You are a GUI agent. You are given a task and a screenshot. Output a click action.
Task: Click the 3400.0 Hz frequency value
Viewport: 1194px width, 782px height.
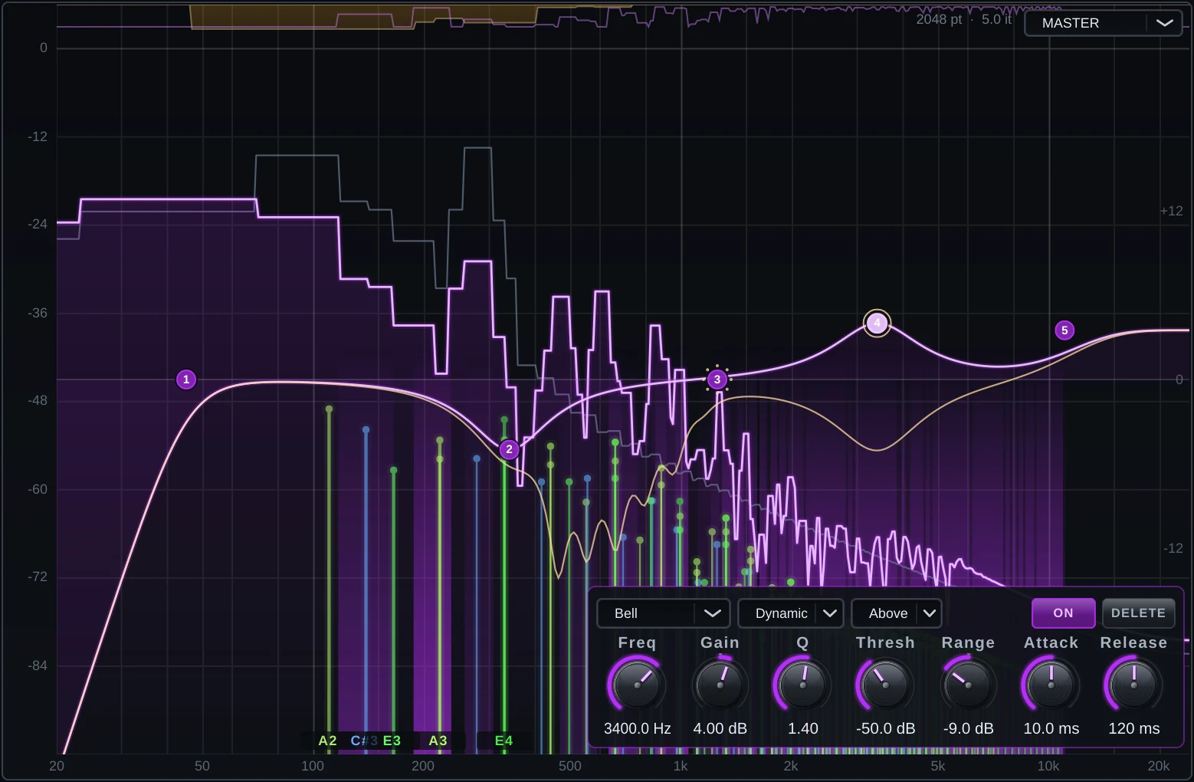[637, 728]
